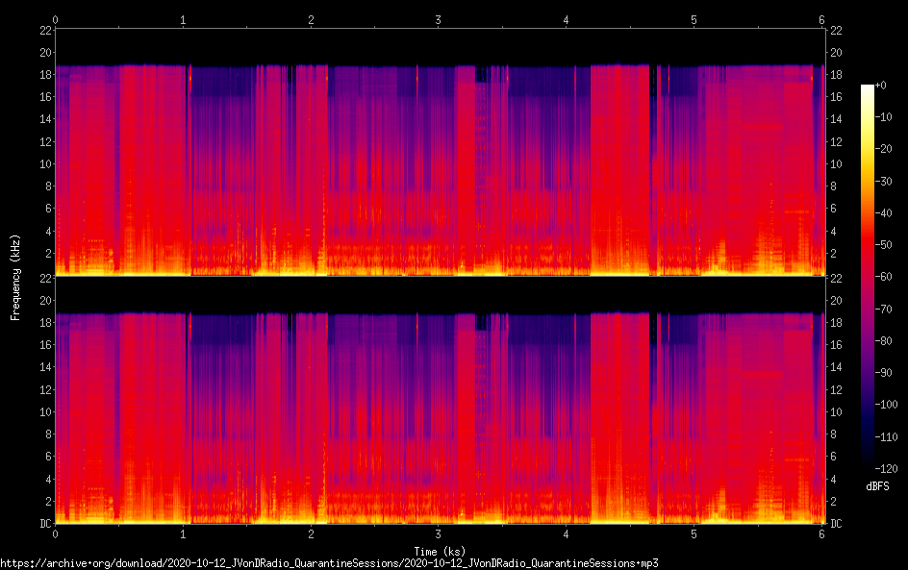Click the 'Frequency (kHz)' axis label
Image resolution: width=908 pixels, height=570 pixels.
15,277
